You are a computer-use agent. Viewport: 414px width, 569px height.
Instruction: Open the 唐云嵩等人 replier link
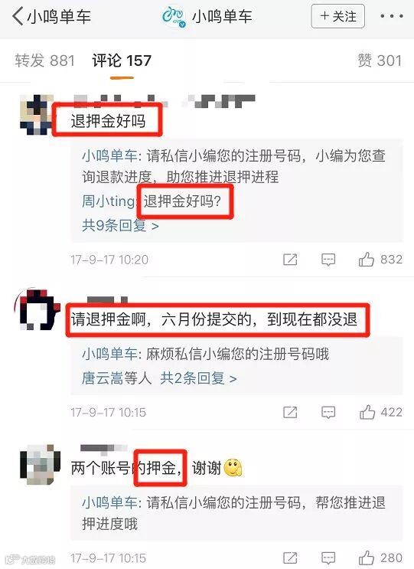[117, 378]
